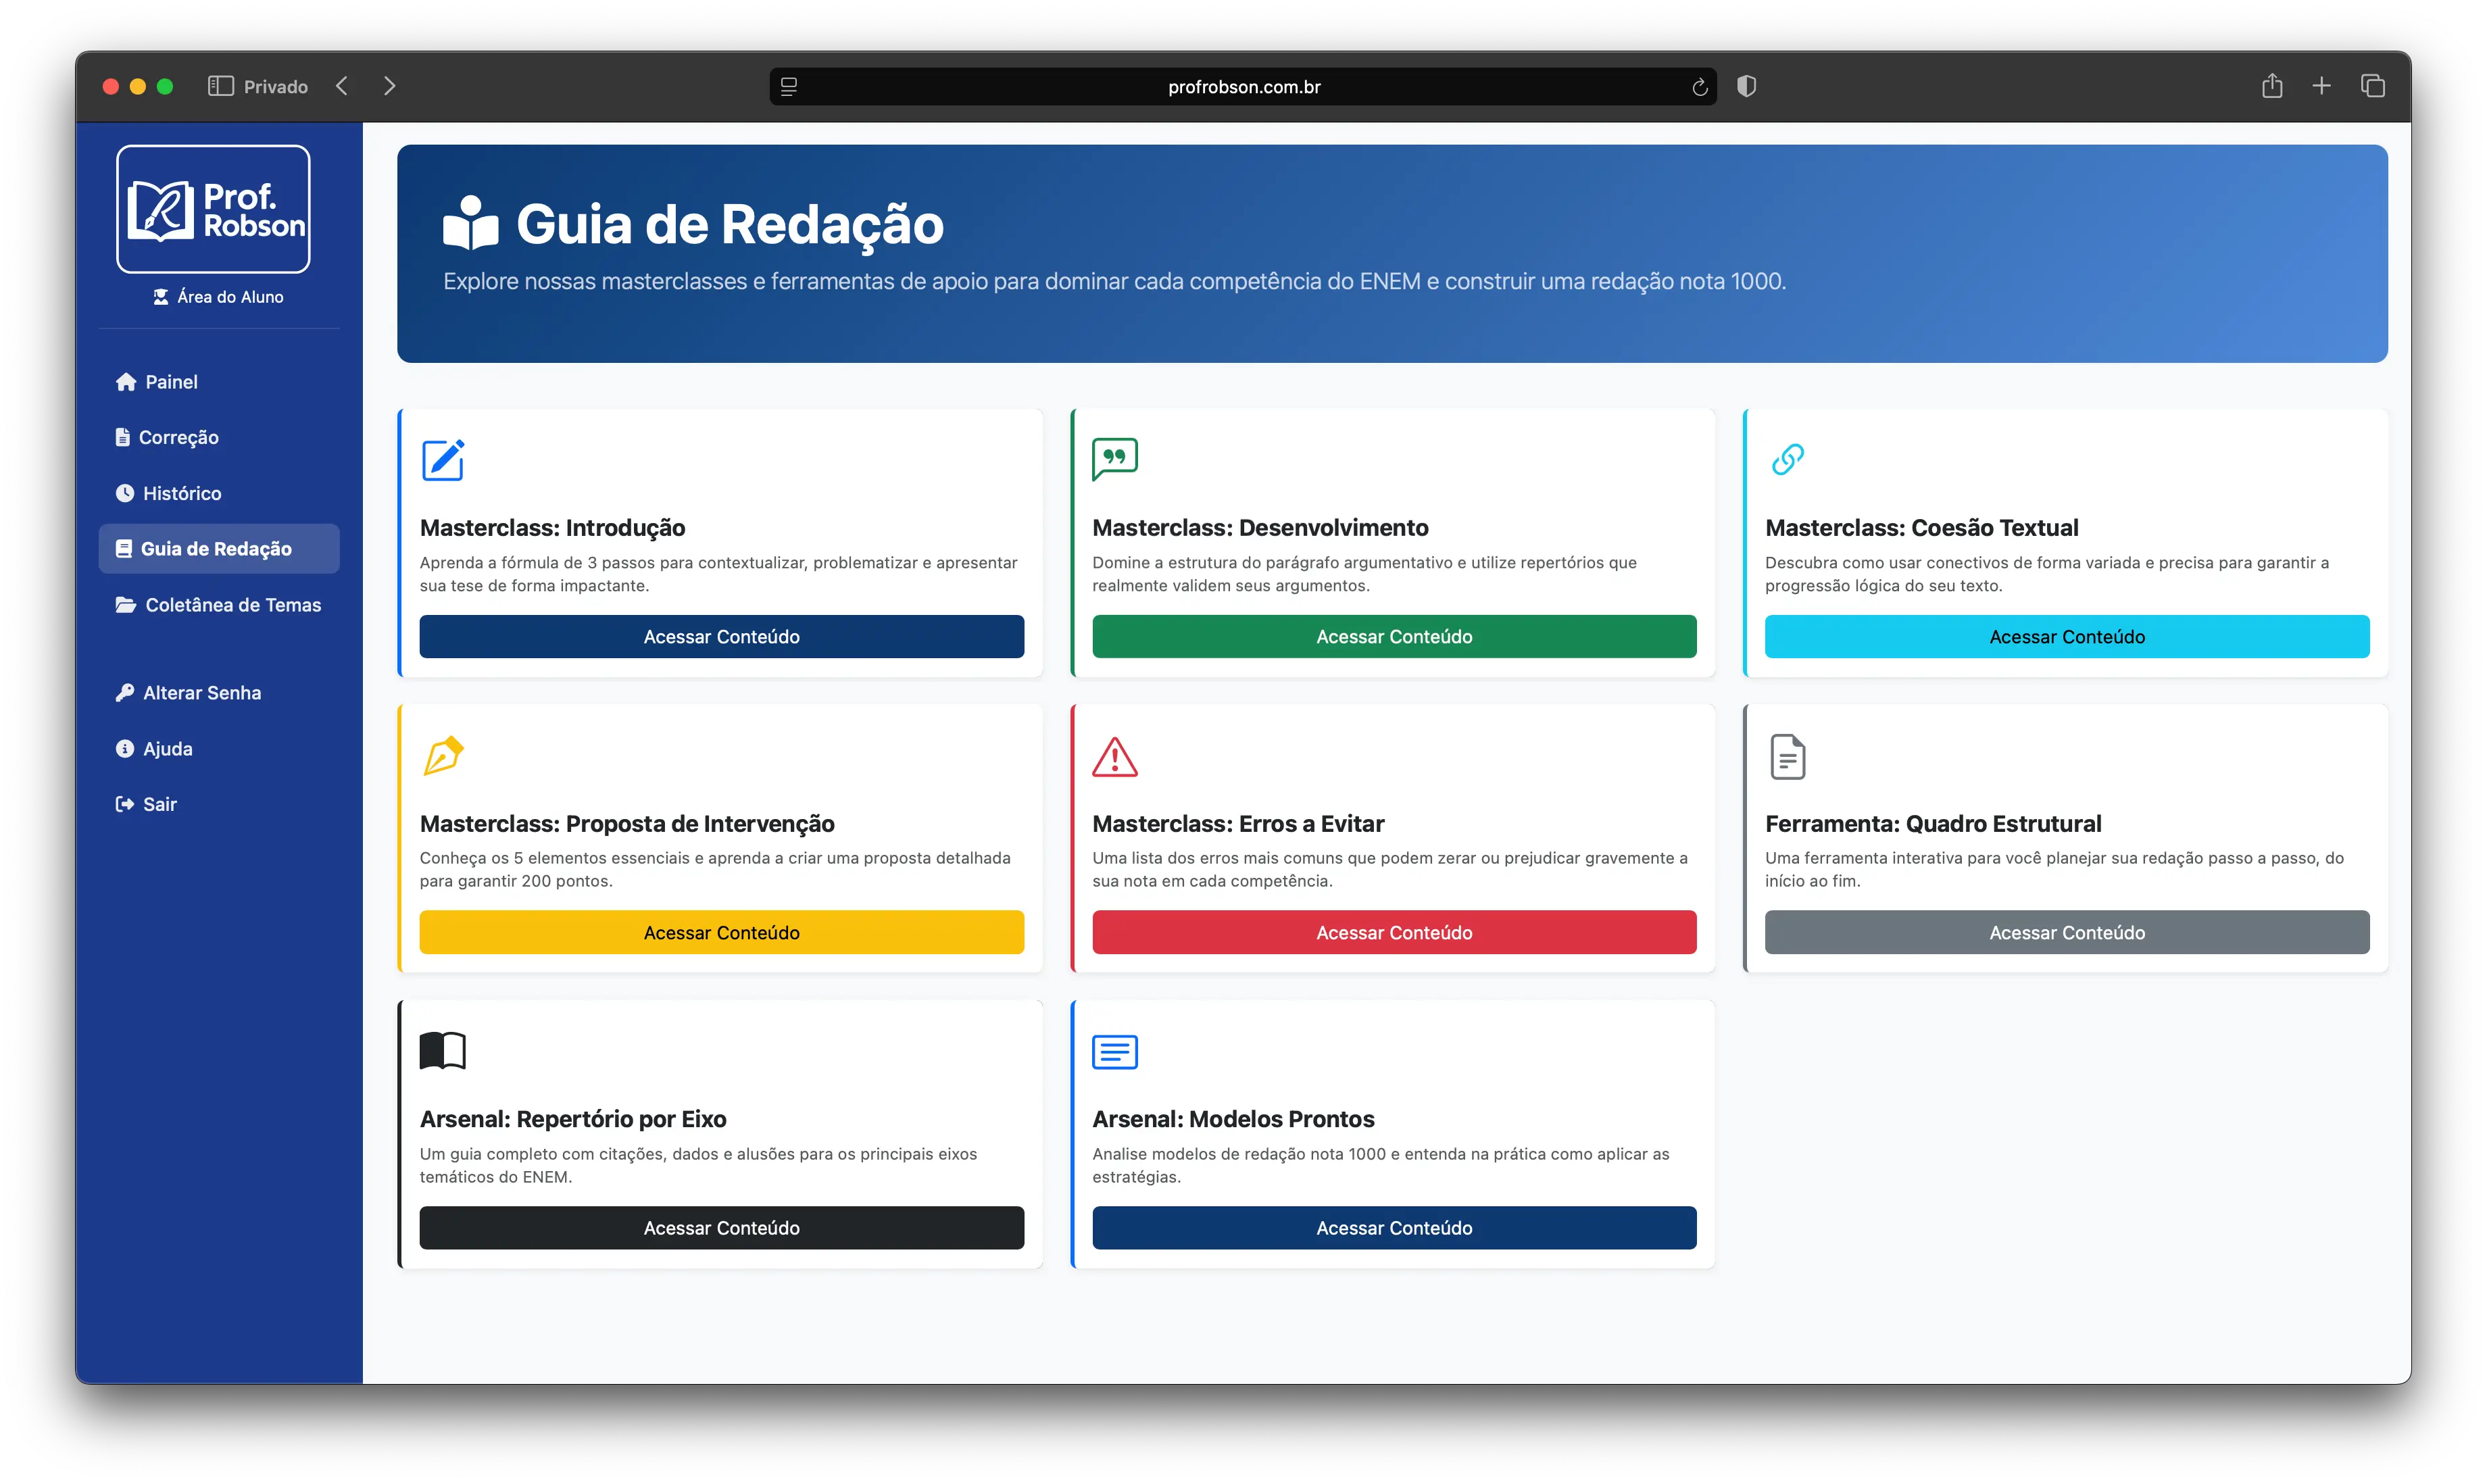Screen dimensions: 2487x1484
Task: Click the Masterclass: Introdução title
Action: coord(552,527)
